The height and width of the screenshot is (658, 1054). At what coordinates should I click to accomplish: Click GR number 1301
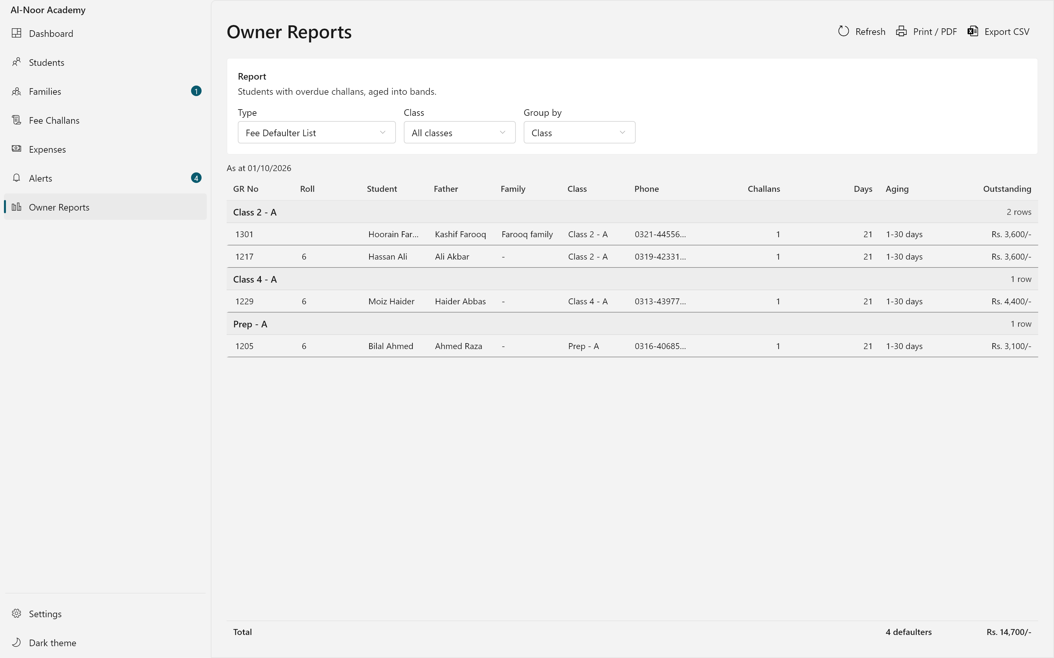click(244, 234)
